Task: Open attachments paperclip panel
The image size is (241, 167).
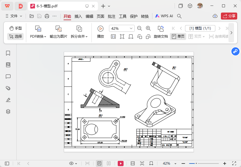Action: [8, 88]
